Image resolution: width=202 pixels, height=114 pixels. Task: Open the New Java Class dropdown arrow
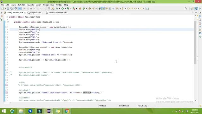point(86,9)
